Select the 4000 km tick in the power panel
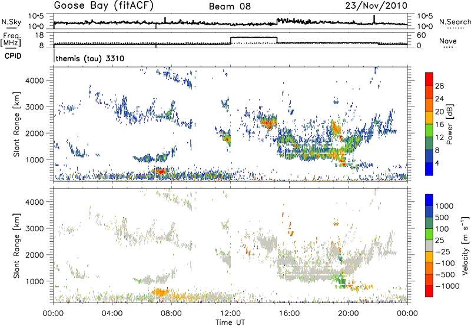 [x=34, y=81]
